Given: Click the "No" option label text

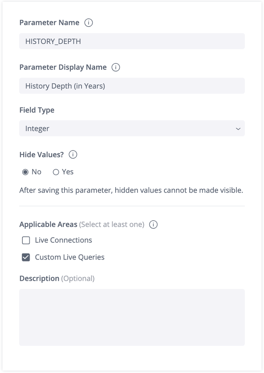Looking at the screenshot, I should [x=37, y=172].
